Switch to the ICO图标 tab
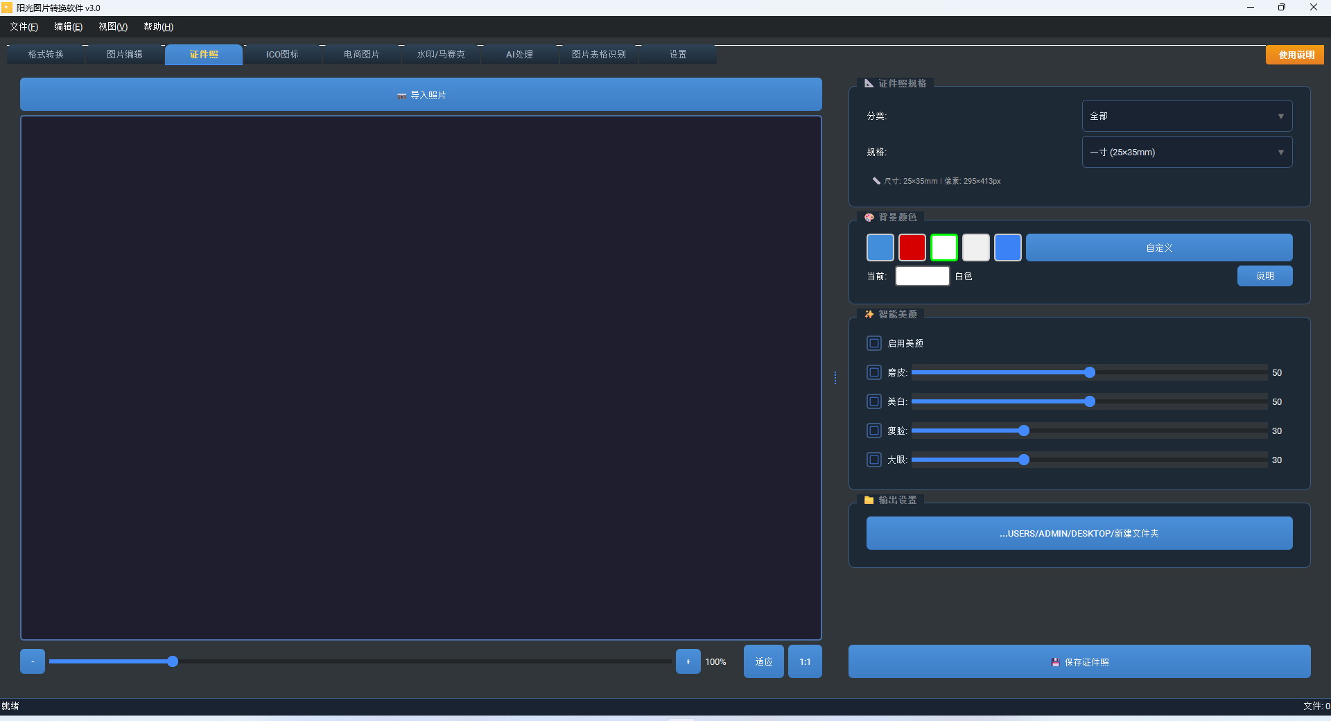Screen dimensions: 1331x721 point(282,54)
